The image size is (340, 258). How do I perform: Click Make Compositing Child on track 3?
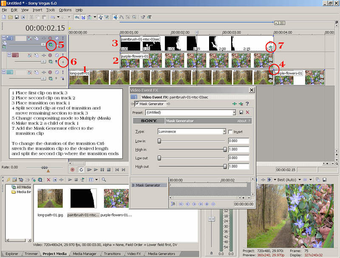[x=63, y=79]
